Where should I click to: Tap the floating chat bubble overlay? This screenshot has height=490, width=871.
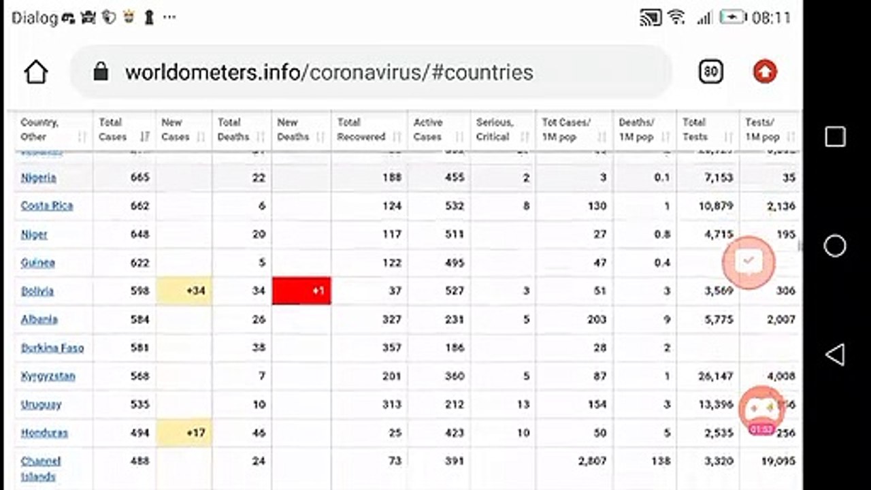click(749, 261)
